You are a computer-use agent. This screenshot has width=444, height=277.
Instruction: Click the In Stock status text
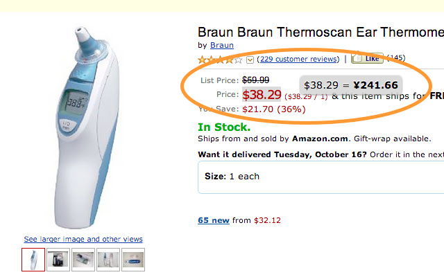(224, 127)
